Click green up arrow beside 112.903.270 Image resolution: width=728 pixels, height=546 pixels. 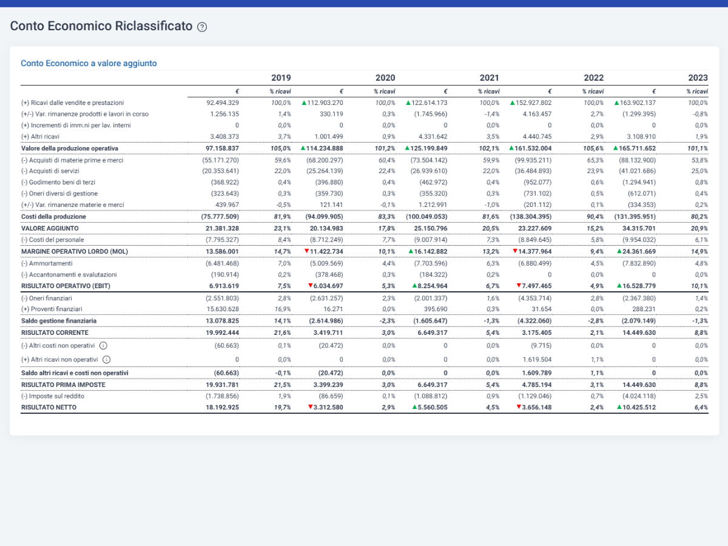pos(304,103)
